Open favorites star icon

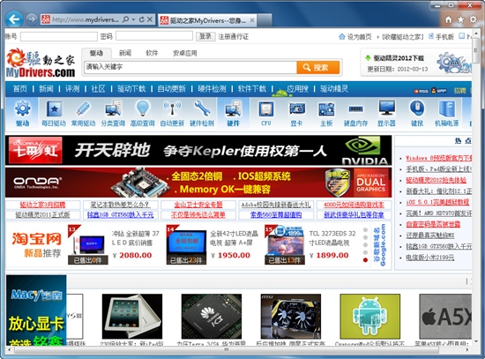point(460,19)
